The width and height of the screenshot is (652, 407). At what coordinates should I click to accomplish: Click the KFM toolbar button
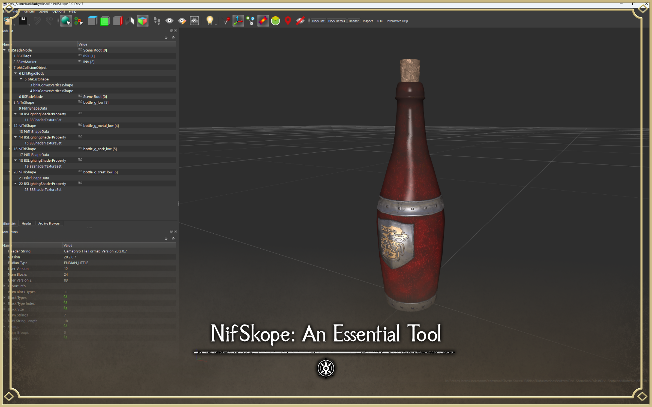tap(380, 21)
